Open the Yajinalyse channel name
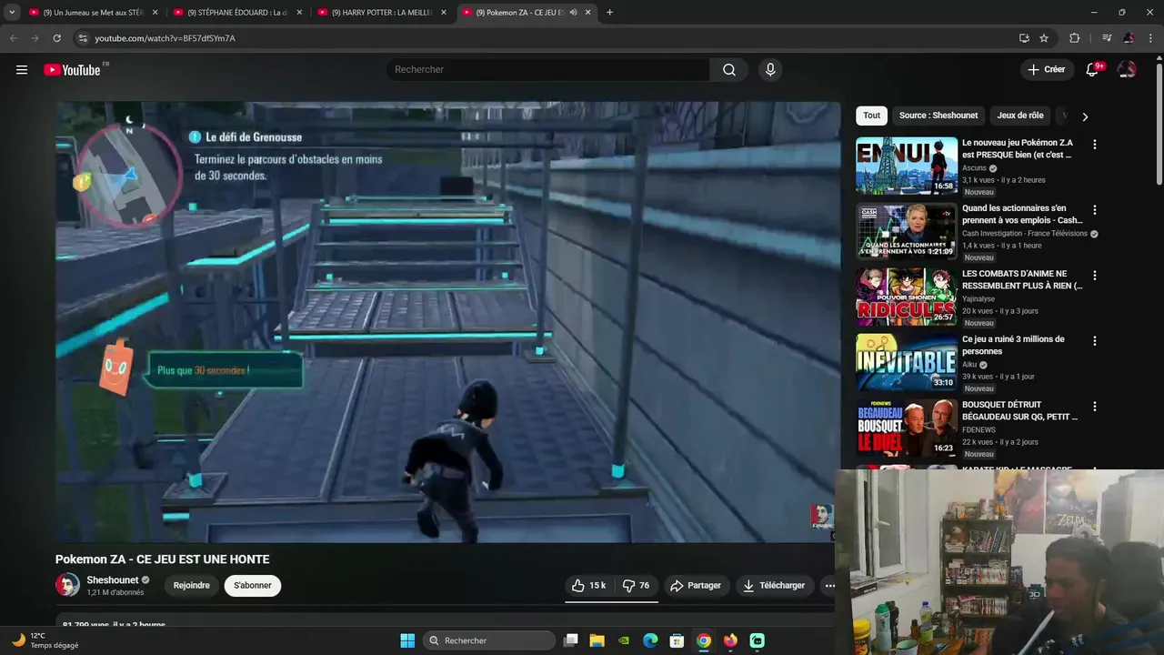This screenshot has width=1164, height=655. [x=978, y=299]
